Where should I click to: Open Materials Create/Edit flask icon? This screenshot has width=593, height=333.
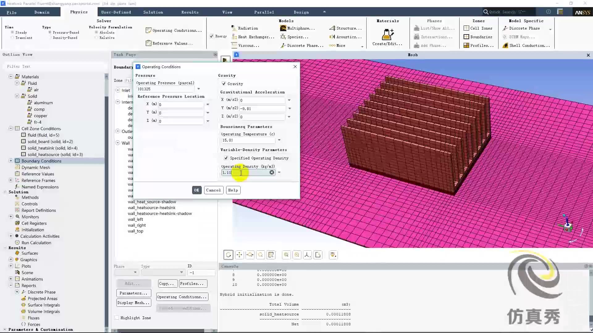[x=387, y=35]
